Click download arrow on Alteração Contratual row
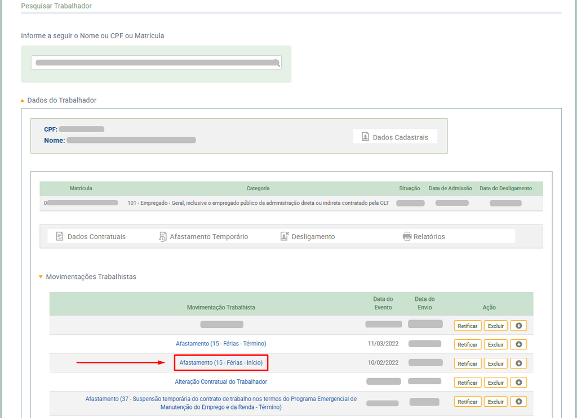 (518, 383)
